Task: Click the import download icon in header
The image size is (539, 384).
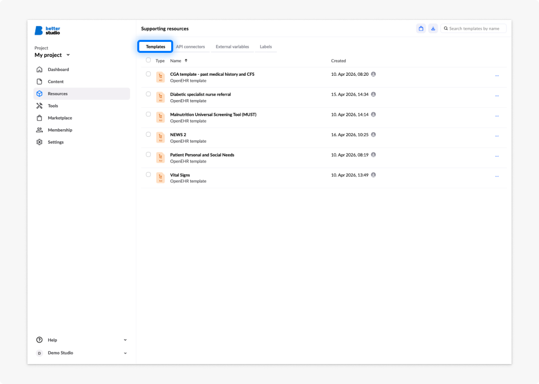Action: click(433, 28)
